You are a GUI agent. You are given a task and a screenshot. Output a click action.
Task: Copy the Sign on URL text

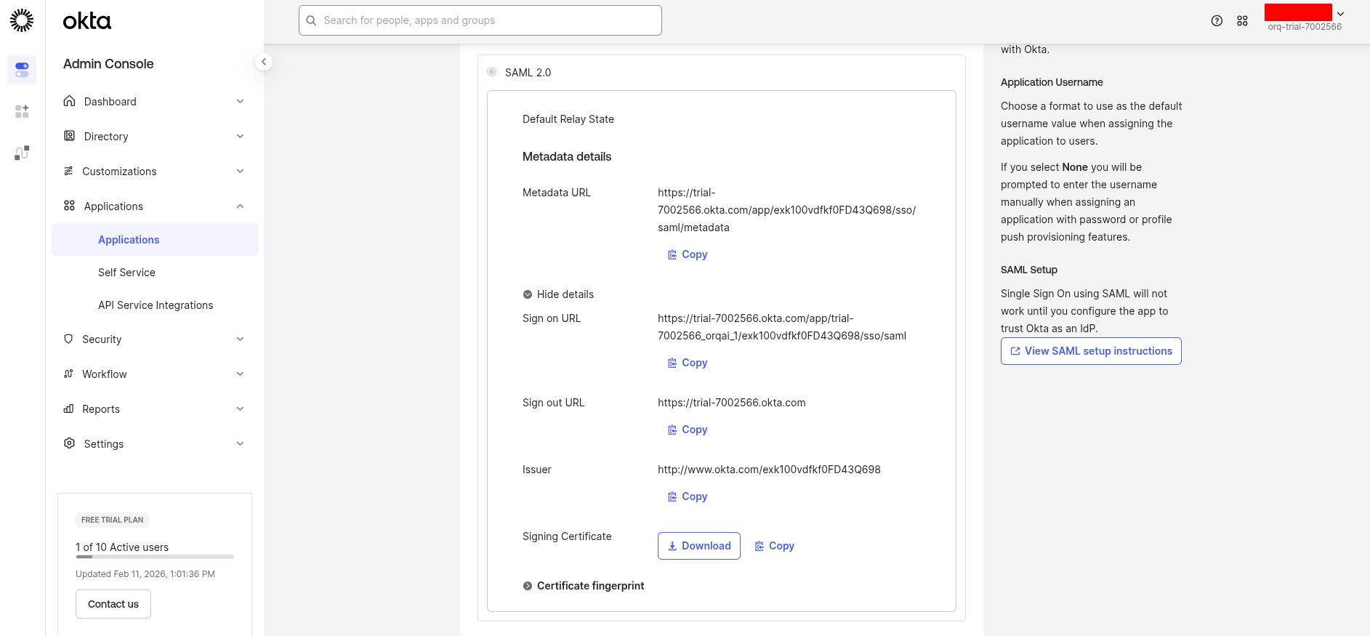[x=688, y=363]
